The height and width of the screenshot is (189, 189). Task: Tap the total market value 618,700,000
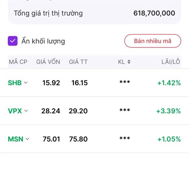(x=154, y=13)
